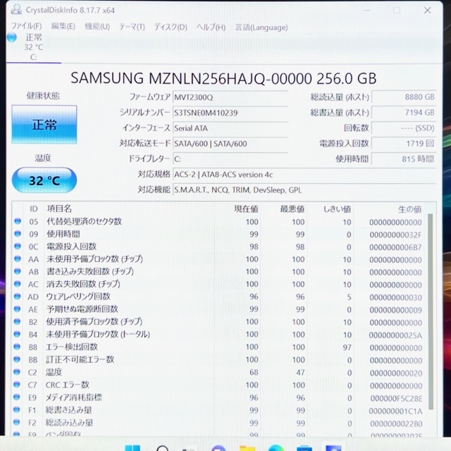Click status circle of row F1 総書き込み量
451x451 pixels.
[x=17, y=409]
